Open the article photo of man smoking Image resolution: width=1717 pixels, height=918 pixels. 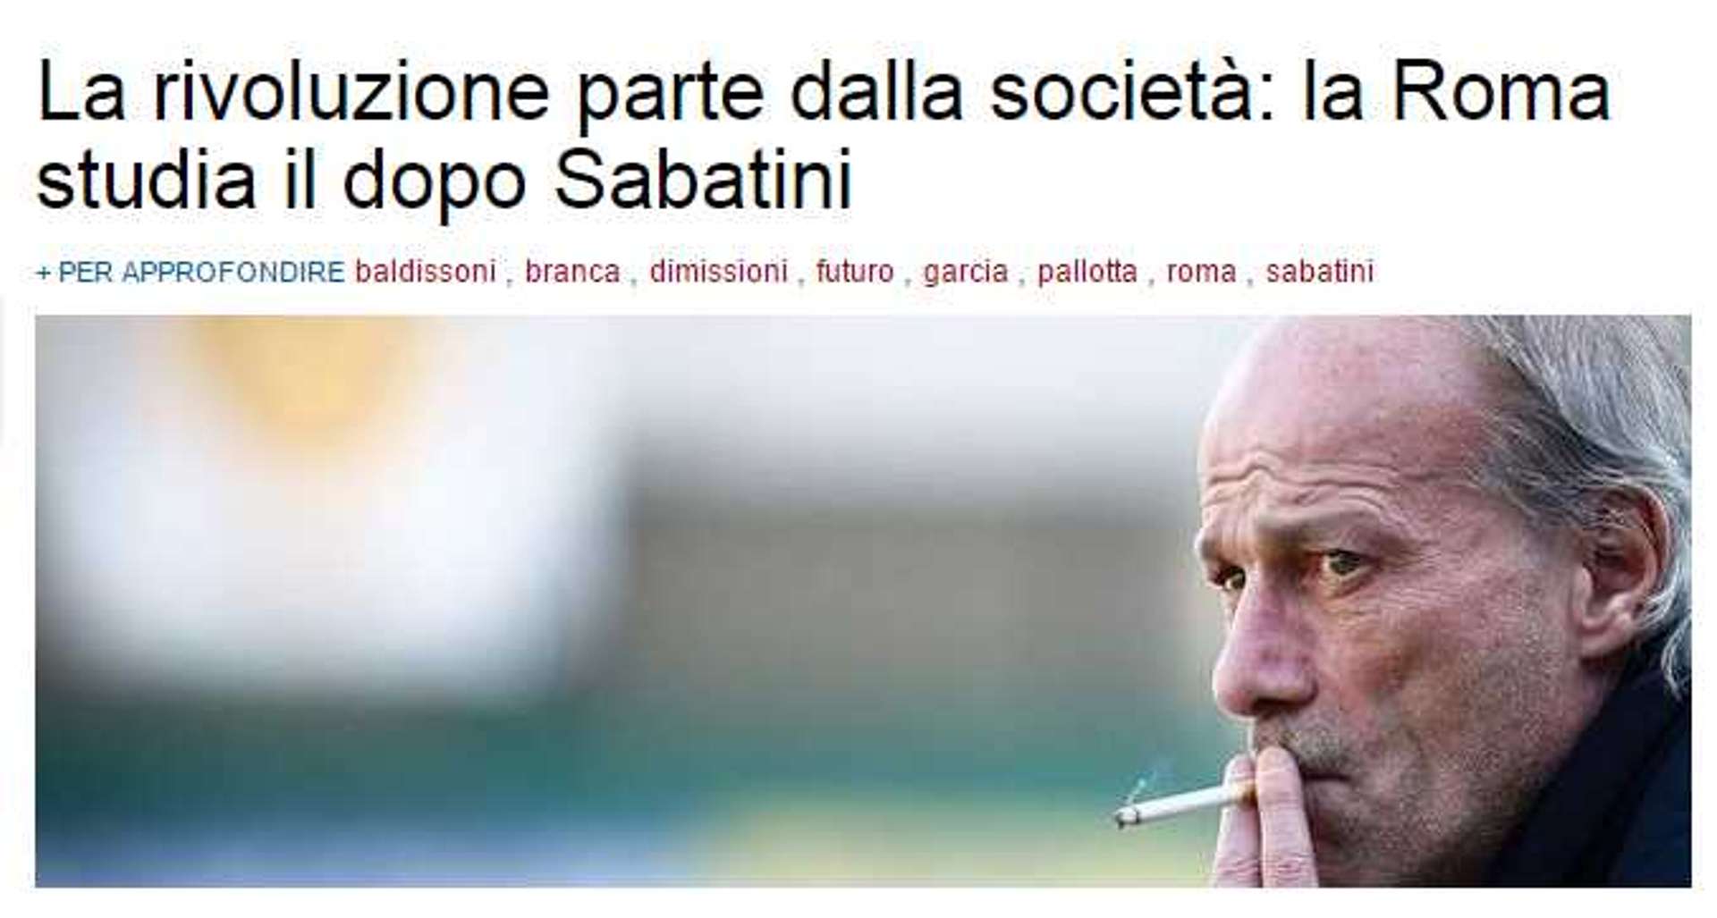863,602
